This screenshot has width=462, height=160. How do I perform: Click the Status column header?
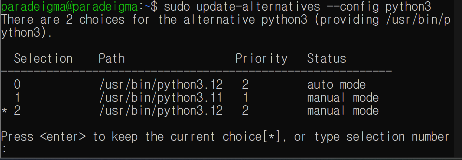pyautogui.click(x=326, y=59)
